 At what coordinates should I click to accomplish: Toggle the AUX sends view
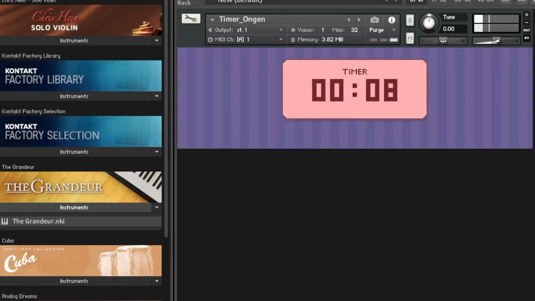click(x=527, y=30)
